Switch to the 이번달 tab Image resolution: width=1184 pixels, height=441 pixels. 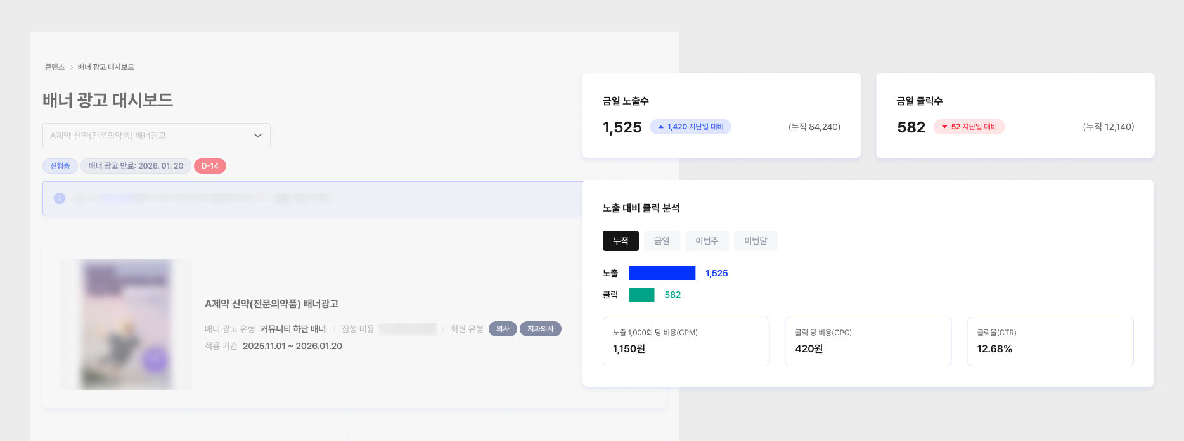(756, 241)
